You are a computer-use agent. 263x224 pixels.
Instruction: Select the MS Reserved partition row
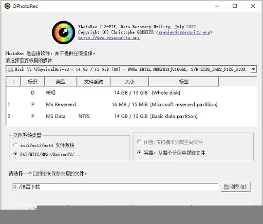tap(131, 104)
